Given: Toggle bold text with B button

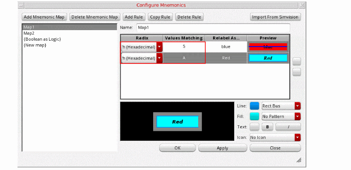Looking at the screenshot, I should coord(267,127).
